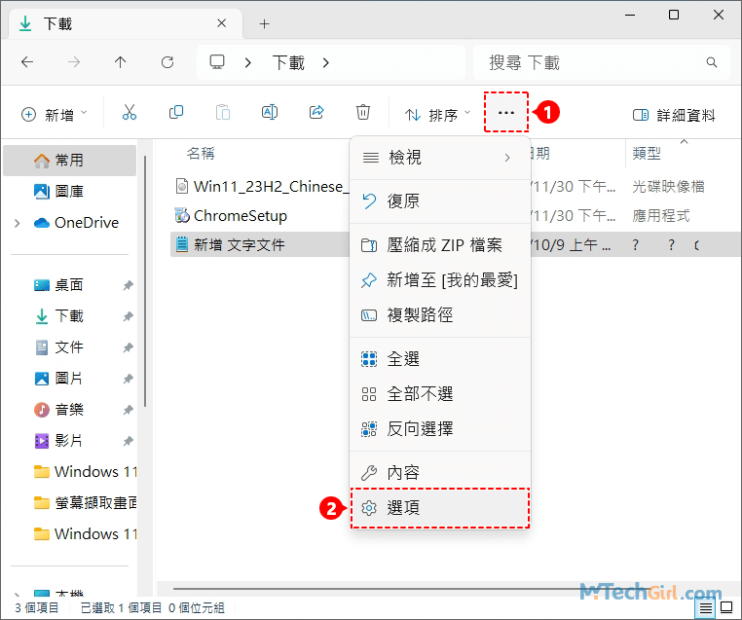Click the Cut scissors icon
Viewport: 742px width, 620px height.
[x=130, y=114]
